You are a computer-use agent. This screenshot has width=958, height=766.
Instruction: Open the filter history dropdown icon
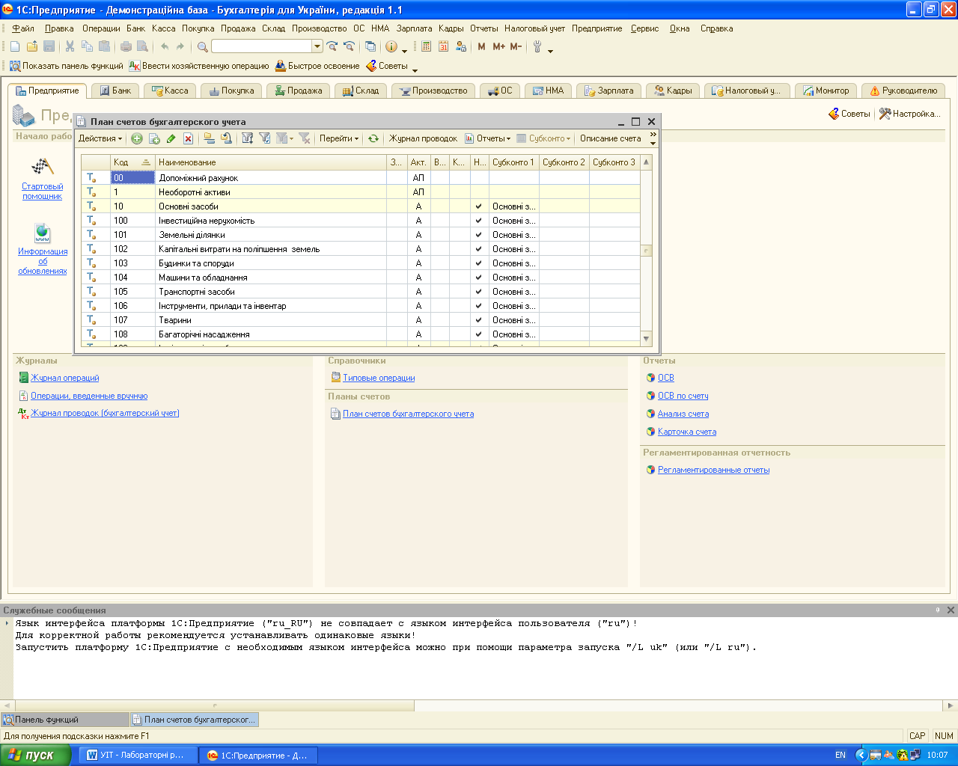(x=284, y=138)
